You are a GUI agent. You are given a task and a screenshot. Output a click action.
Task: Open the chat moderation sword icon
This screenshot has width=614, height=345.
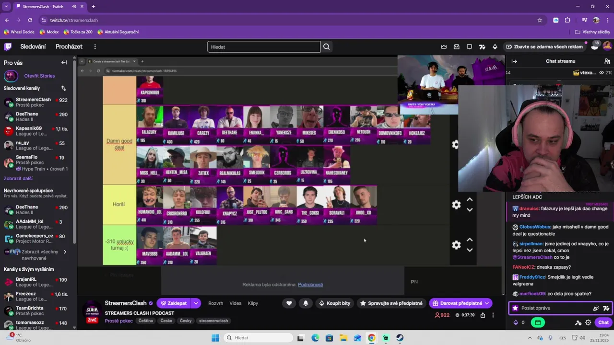(x=579, y=322)
